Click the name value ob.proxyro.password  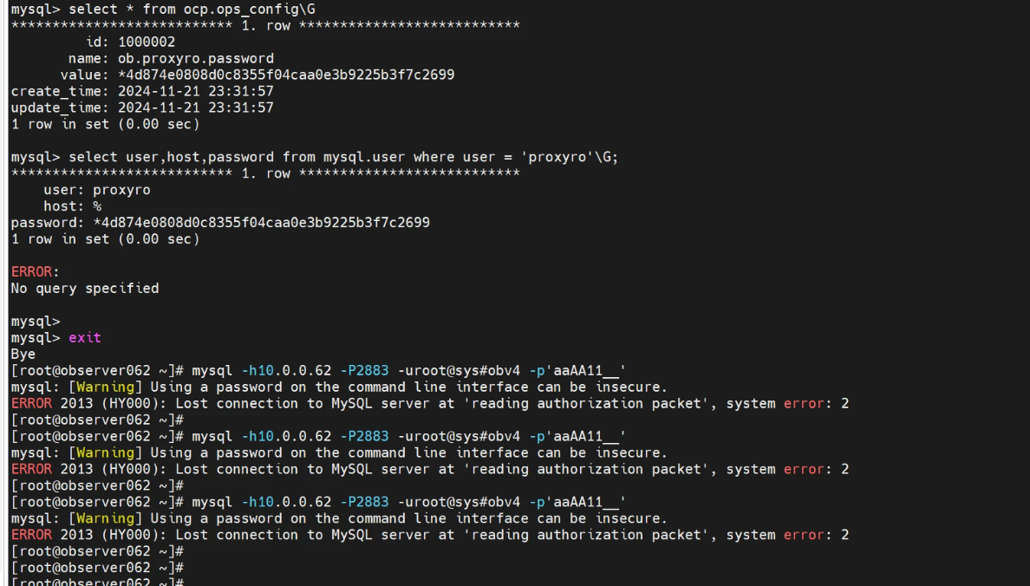click(x=196, y=59)
